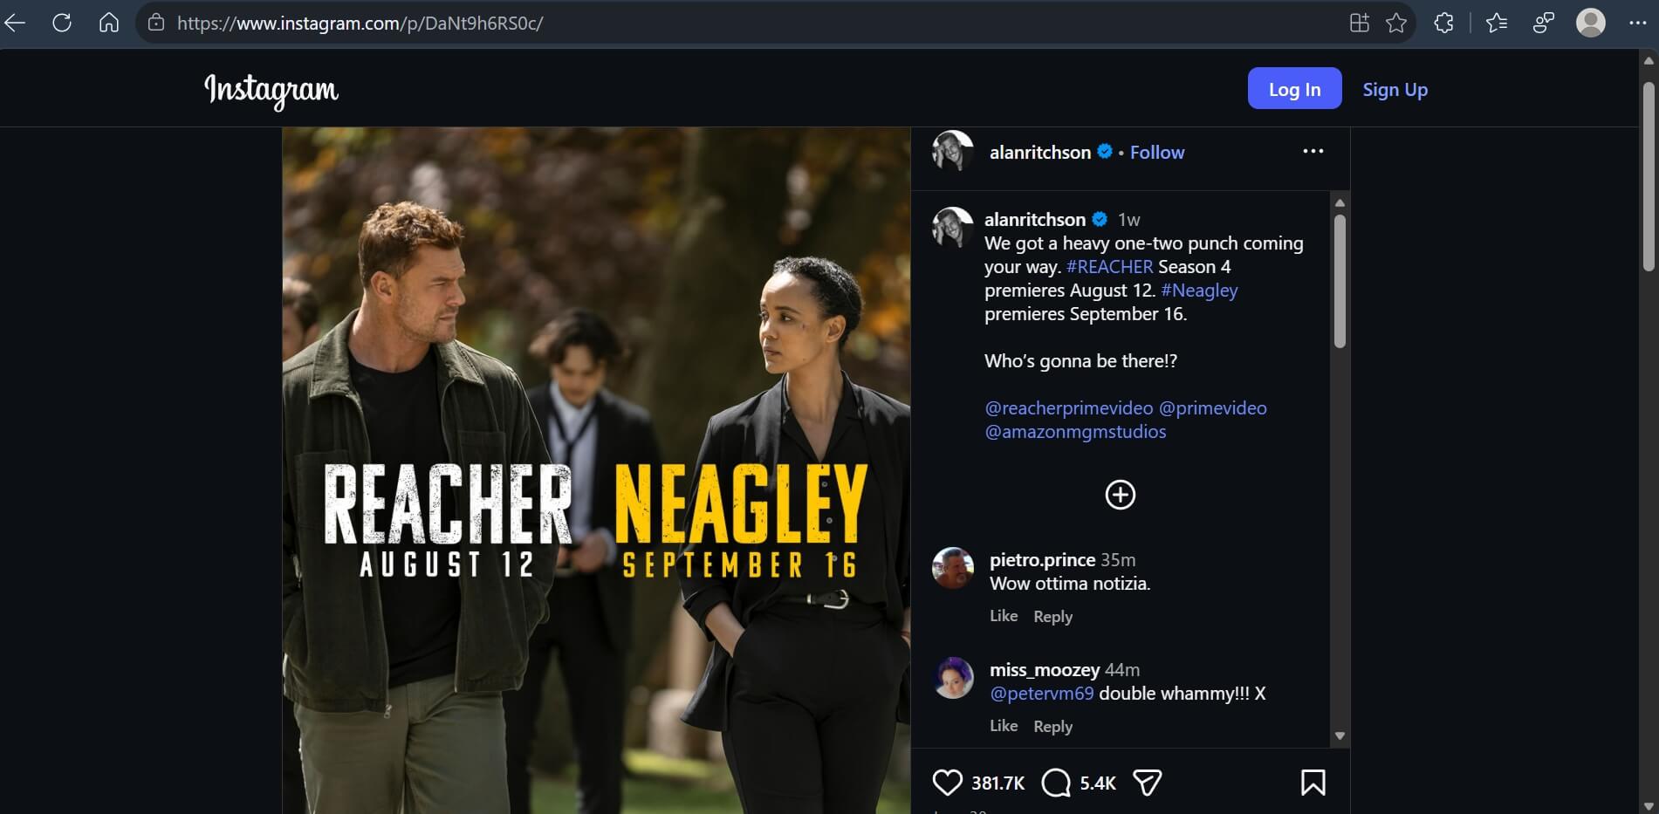Open pietro.prince username
1659x814 pixels.
pyautogui.click(x=1042, y=559)
